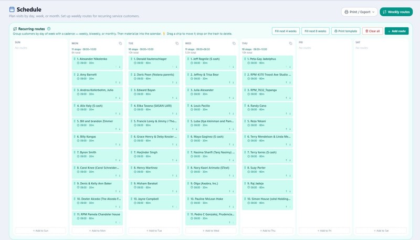
Task: Open the Recurring routes help icon
Action: pyautogui.click(x=49, y=29)
